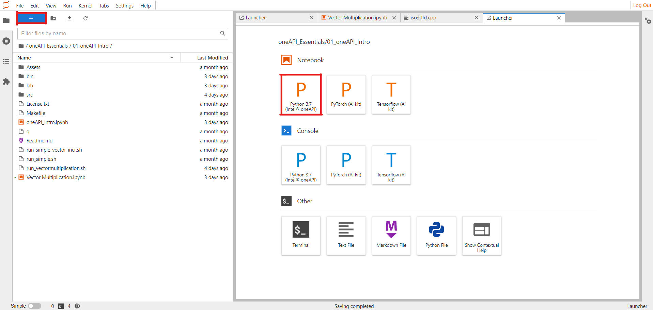Click the Upload Files icon
Image resolution: width=653 pixels, height=310 pixels.
(x=69, y=18)
